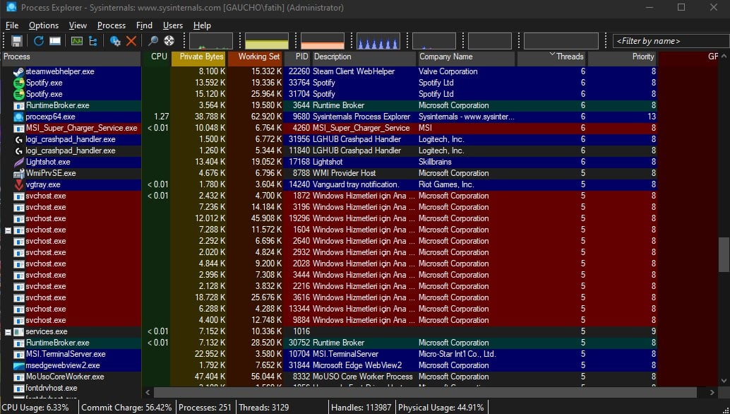Click the msedgewebview2.exe icon
730x414 pixels.
(x=18, y=365)
